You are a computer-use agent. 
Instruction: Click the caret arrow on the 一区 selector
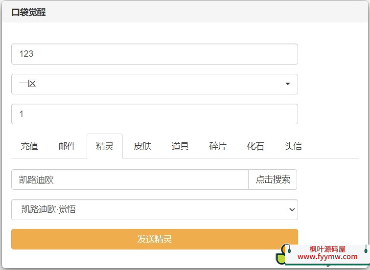click(288, 84)
